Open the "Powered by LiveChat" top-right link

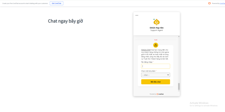tap(222, 3)
